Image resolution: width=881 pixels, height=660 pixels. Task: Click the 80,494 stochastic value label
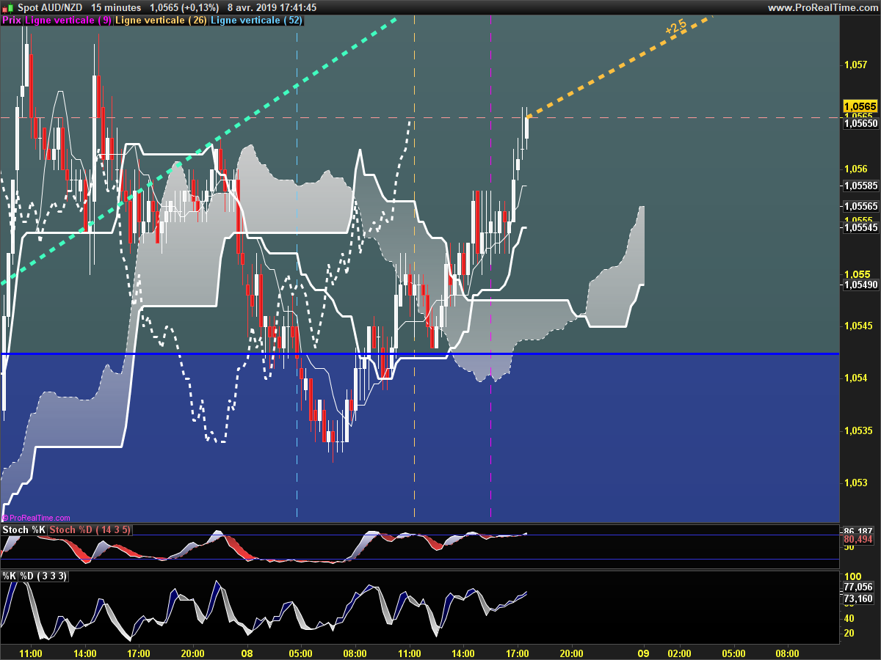pos(858,539)
